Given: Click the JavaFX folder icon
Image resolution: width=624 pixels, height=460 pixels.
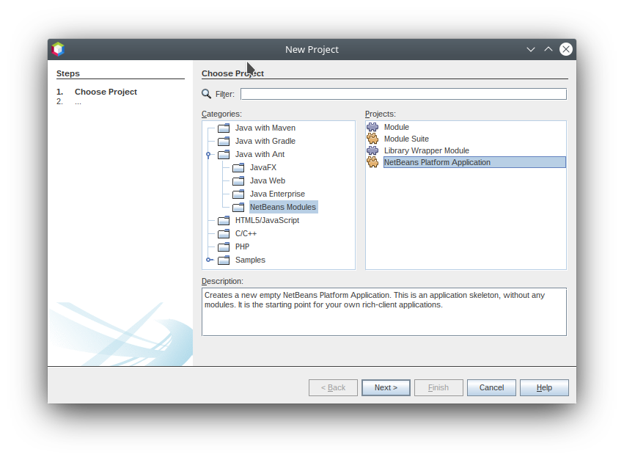Looking at the screenshot, I should click(x=238, y=167).
